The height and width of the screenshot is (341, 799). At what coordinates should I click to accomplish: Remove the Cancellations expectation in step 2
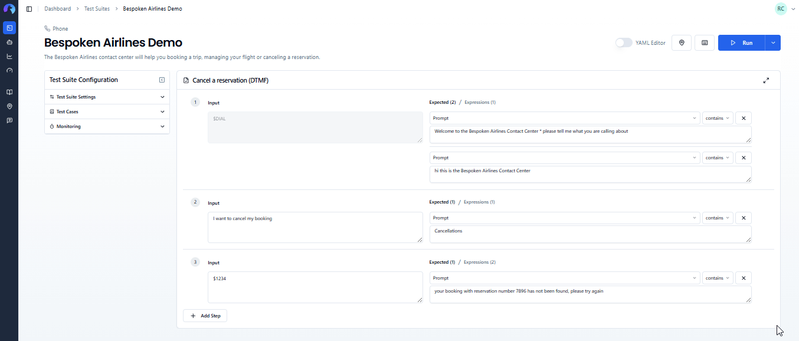[x=744, y=218]
